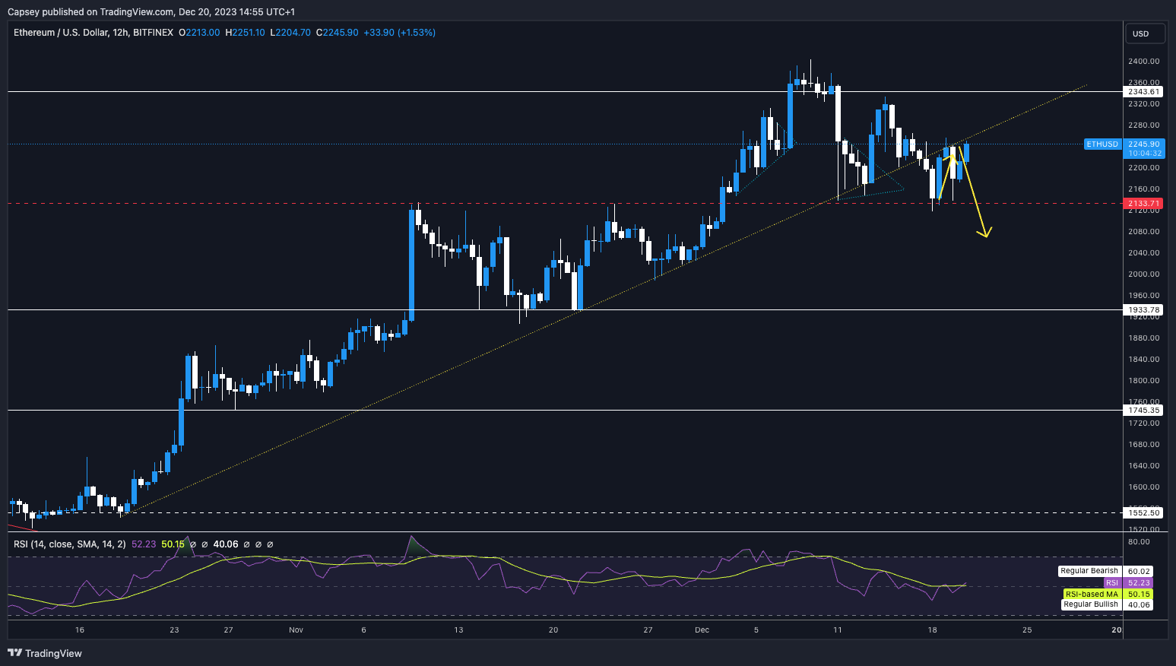The width and height of the screenshot is (1176, 666).
Task: Click date 23 on the time axis
Action: 174,630
